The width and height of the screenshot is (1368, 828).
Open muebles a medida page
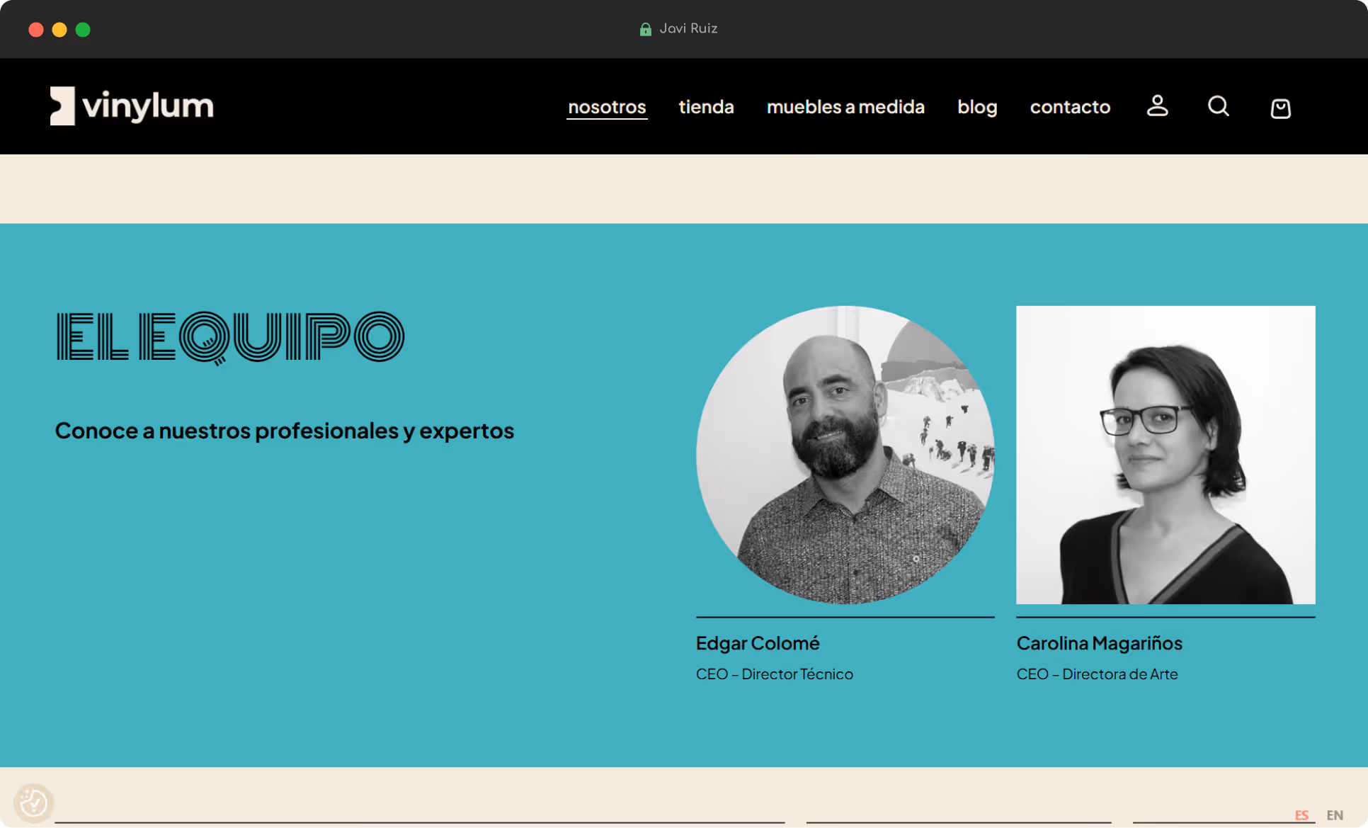(x=845, y=107)
